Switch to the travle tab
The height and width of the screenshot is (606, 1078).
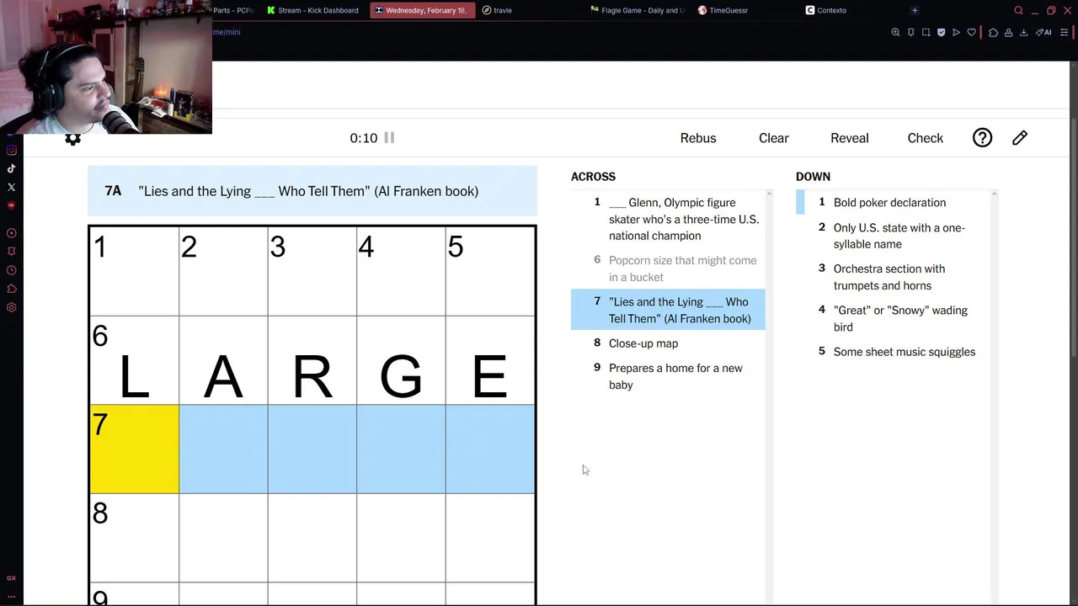click(x=497, y=10)
